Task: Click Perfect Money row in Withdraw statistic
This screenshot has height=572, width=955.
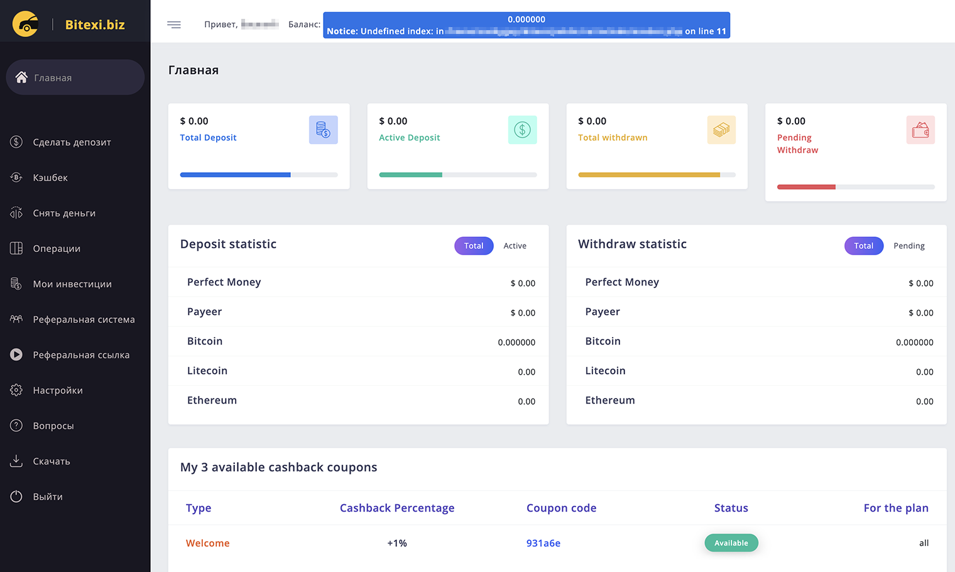Action: click(756, 282)
